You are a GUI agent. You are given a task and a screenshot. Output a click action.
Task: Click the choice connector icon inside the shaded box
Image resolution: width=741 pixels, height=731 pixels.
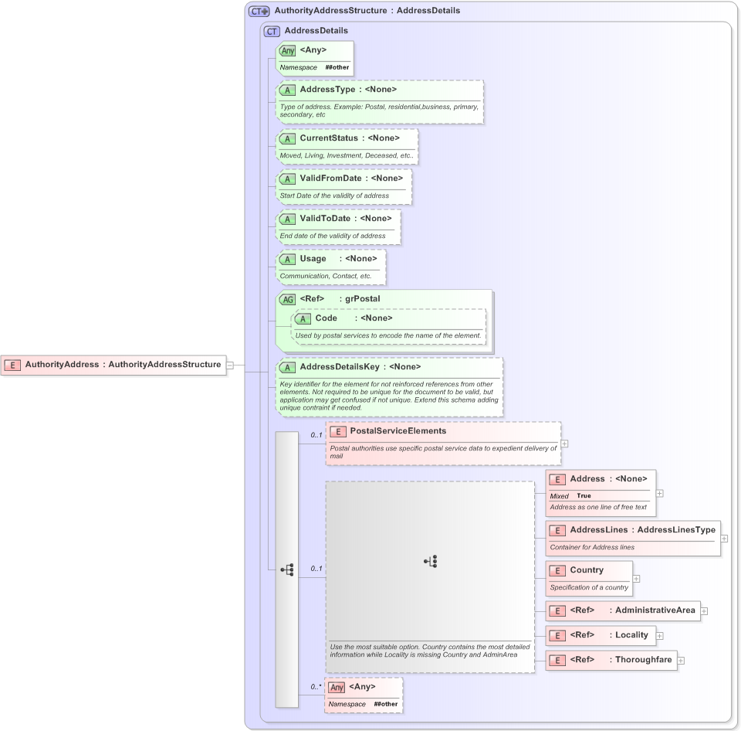431,562
